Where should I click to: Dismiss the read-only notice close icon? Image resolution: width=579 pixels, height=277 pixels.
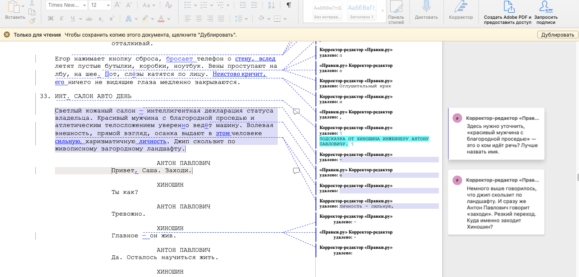(x=7, y=35)
